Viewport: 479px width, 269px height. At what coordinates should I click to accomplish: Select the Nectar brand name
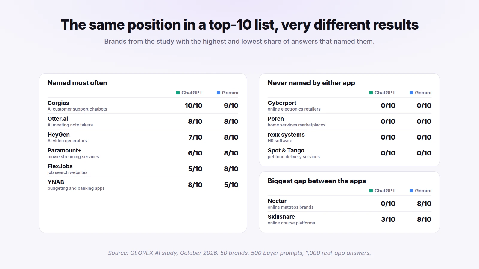(x=277, y=201)
